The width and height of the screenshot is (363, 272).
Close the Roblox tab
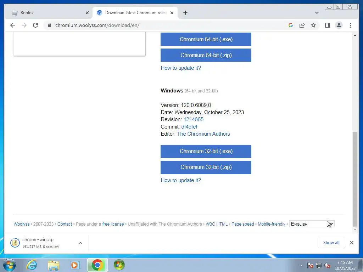click(x=87, y=13)
